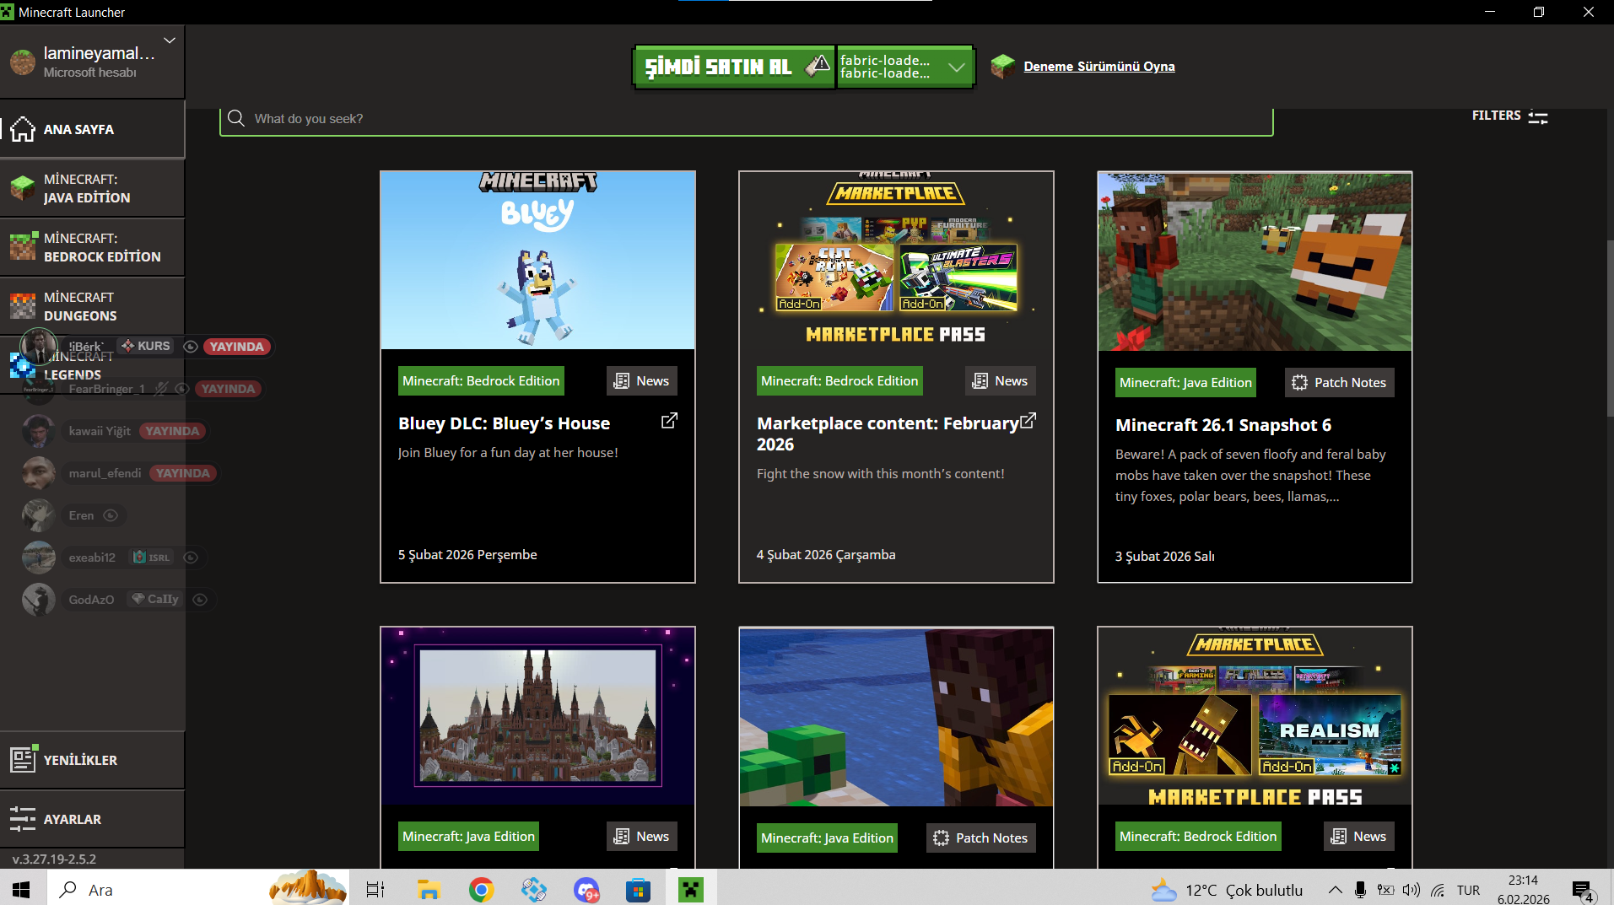Open 'Marketplace content: February 2026' title
This screenshot has height=905, width=1614.
[888, 434]
